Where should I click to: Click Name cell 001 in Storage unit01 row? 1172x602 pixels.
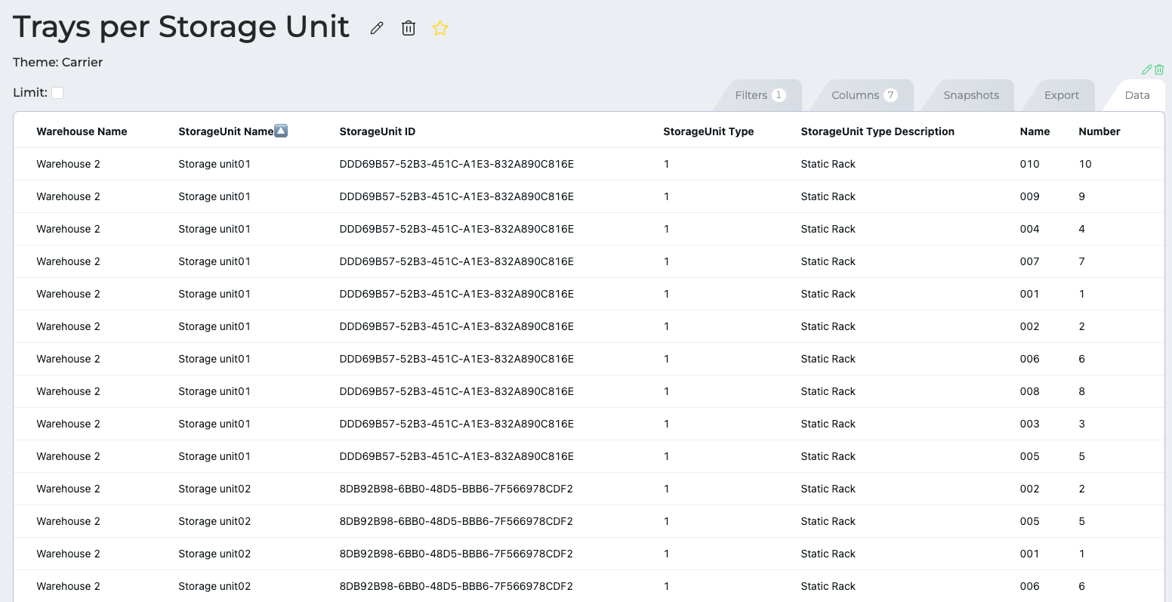point(1029,294)
